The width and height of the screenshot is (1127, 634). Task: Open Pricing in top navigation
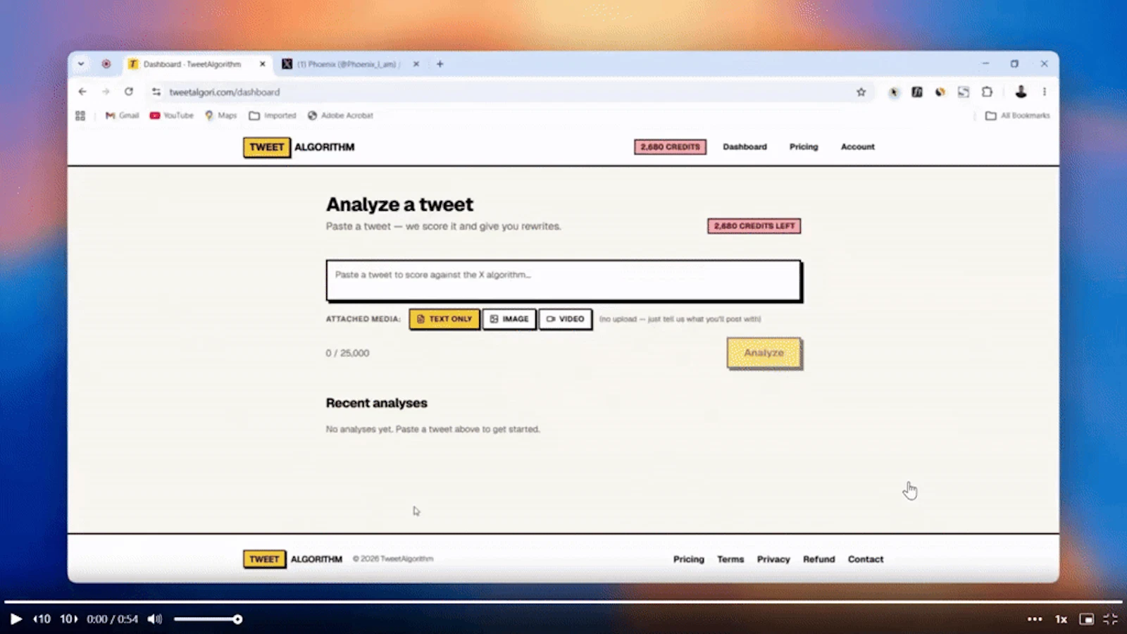(x=804, y=147)
